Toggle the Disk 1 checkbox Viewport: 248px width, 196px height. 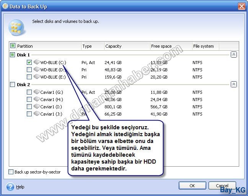pyautogui.click(x=13, y=55)
